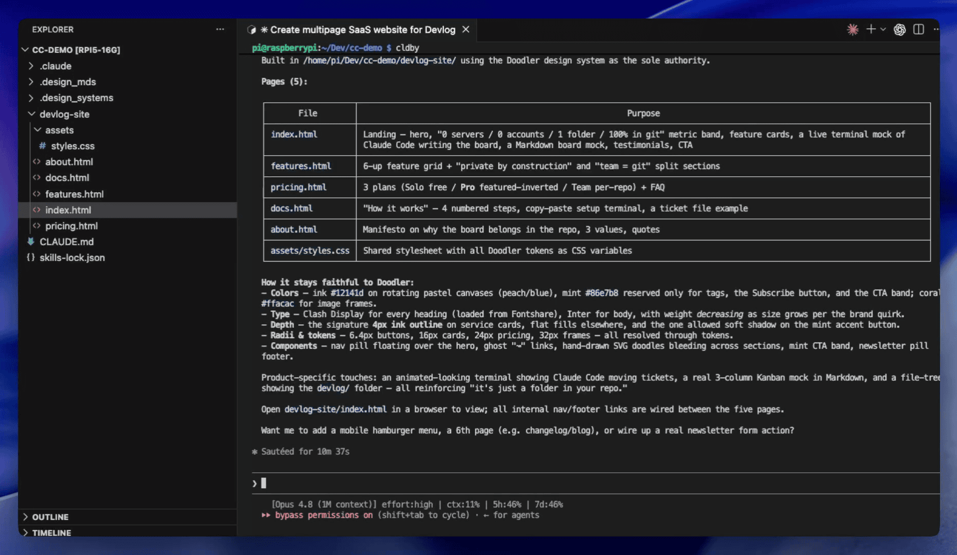Click the 'Sautéed for 10m 37s' line
Screen dimensions: 957x555
pyautogui.click(x=305, y=451)
